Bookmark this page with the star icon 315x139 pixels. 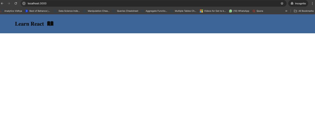coord(282,3)
